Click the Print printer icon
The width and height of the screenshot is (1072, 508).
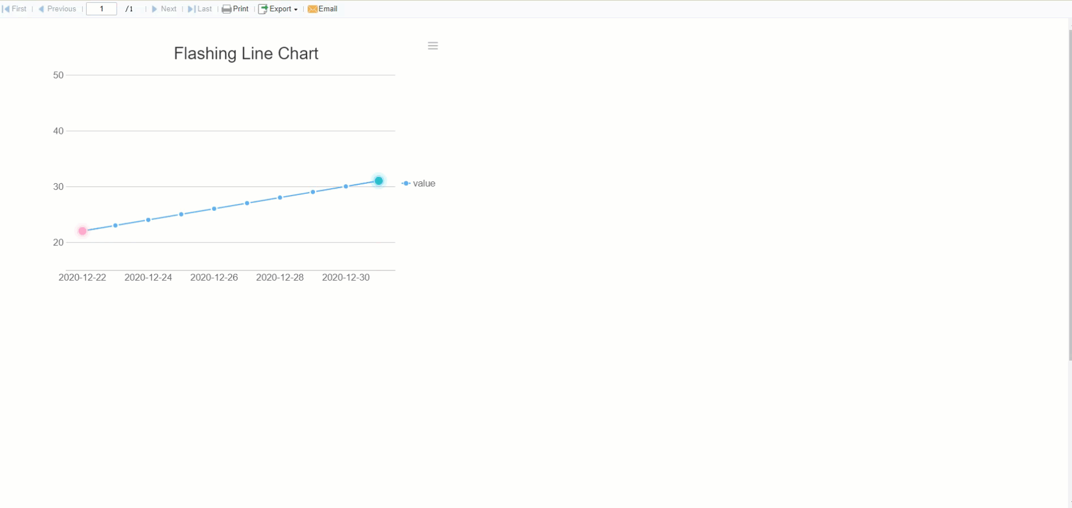click(x=227, y=9)
